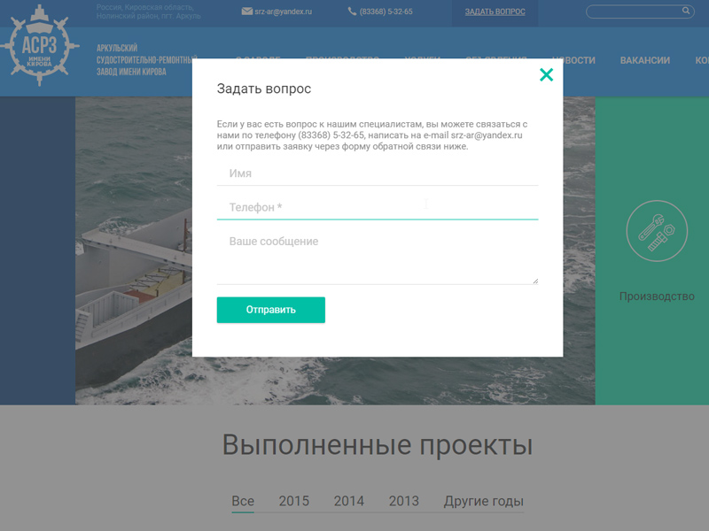Viewport: 709px width, 531px height.
Task: Click the Производство wrench and bolt icon
Action: tap(657, 231)
